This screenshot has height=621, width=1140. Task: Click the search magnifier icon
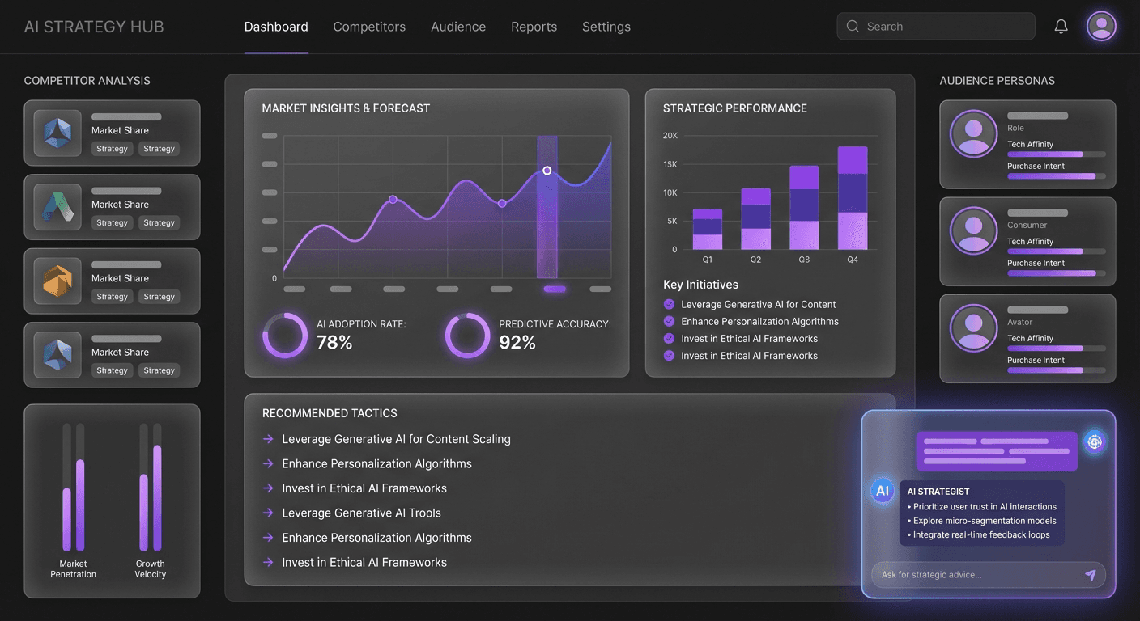[853, 26]
